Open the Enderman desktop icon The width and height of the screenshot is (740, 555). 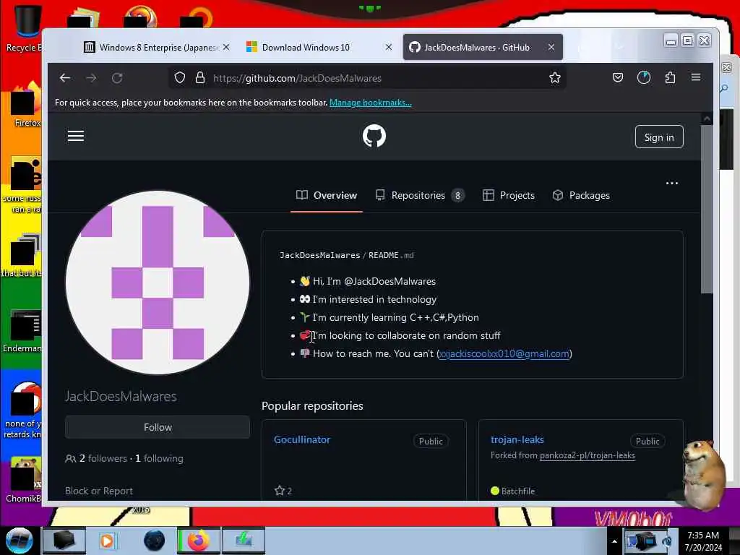[24, 330]
